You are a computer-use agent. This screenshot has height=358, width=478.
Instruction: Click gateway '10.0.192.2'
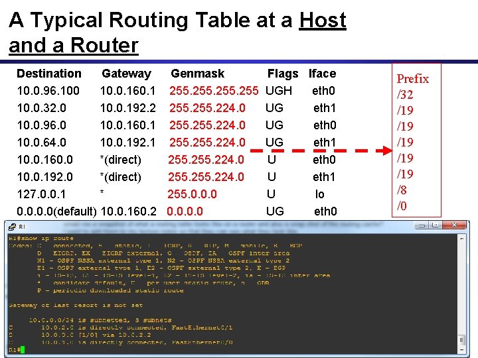[128, 108]
